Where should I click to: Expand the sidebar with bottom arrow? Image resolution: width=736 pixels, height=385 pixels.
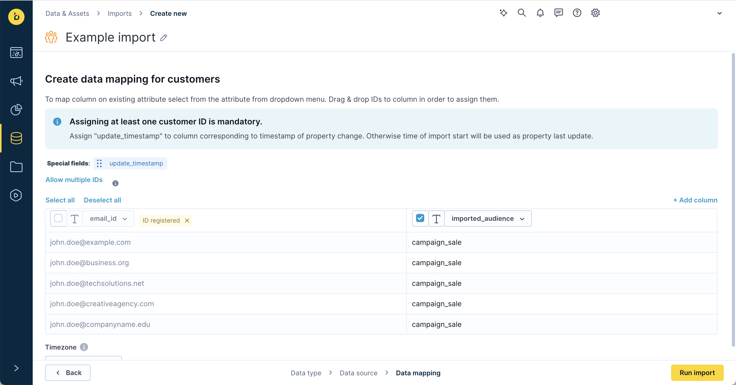(16, 368)
